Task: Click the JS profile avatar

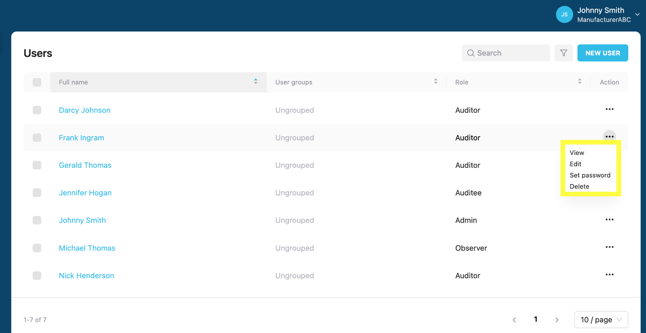Action: (564, 14)
